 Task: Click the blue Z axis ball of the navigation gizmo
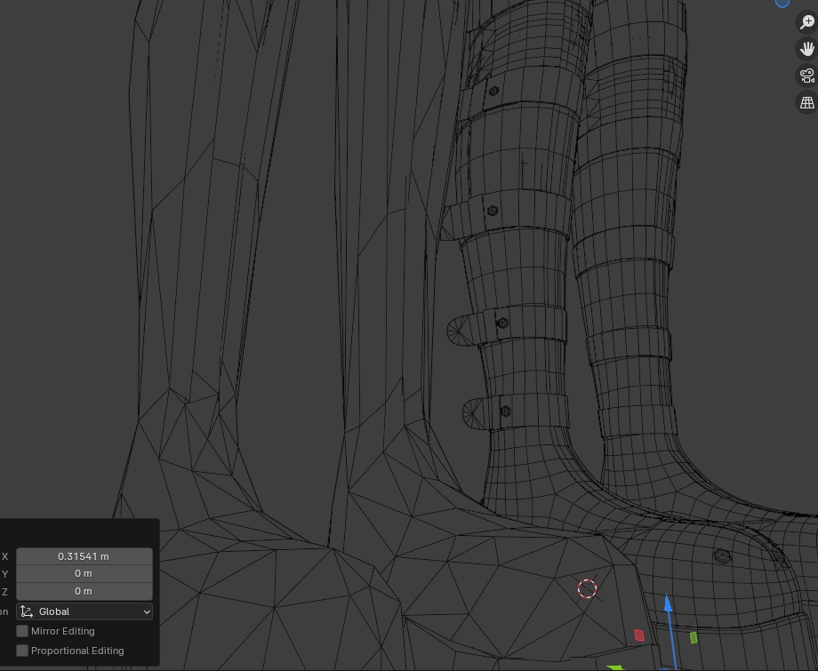[782, 3]
